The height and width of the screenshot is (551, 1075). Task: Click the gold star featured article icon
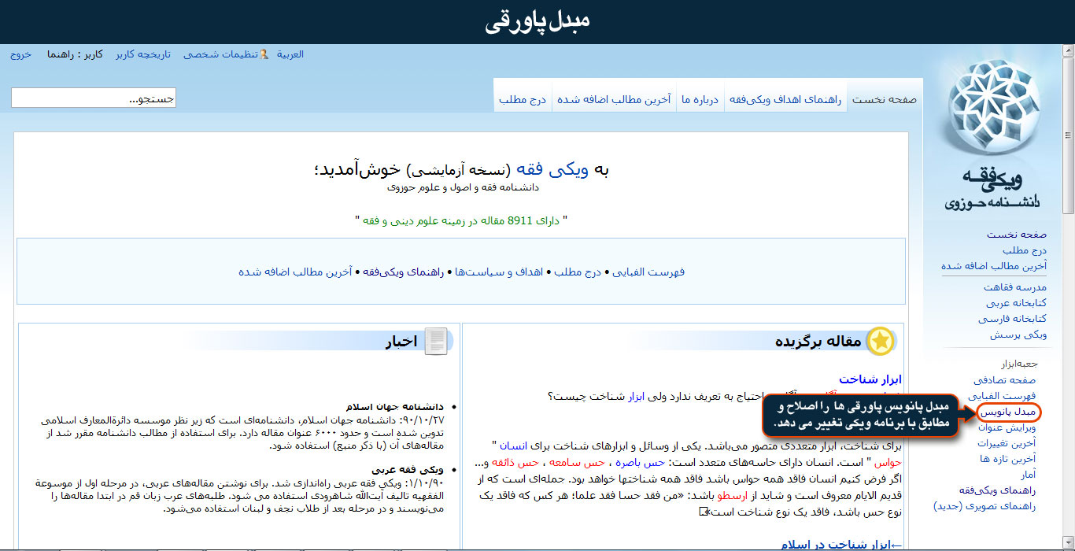point(880,341)
